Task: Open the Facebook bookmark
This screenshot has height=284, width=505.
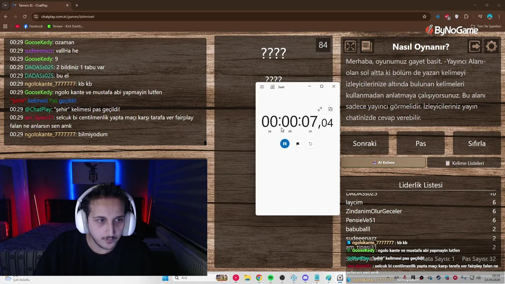Action: (x=33, y=26)
